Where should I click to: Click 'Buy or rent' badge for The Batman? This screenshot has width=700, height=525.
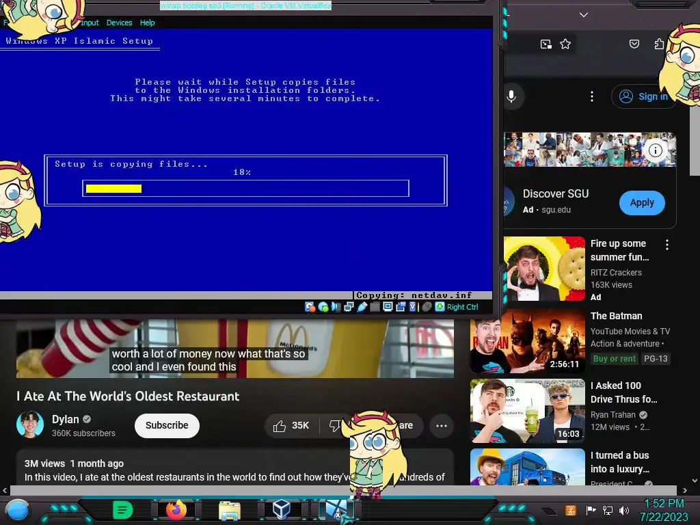click(x=615, y=359)
